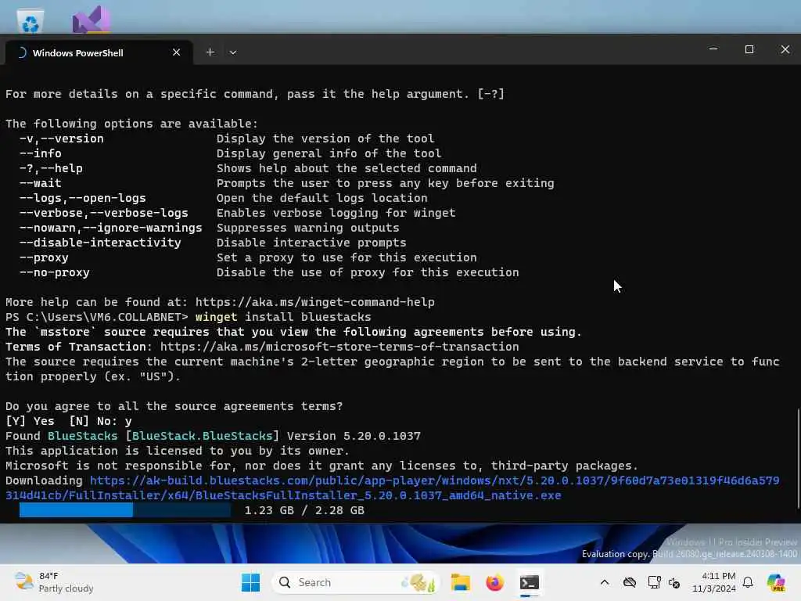Click the download progress bar
This screenshot has height=601, width=801.
click(124, 510)
